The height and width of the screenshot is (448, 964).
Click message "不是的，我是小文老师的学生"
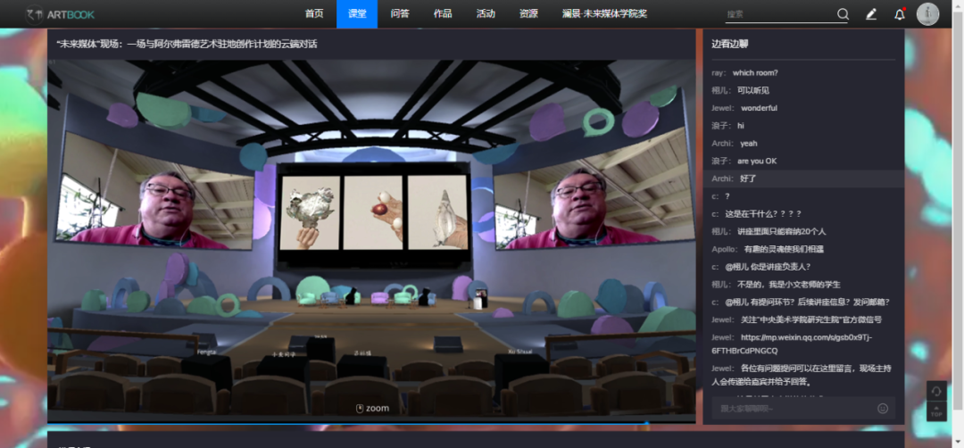(x=788, y=285)
